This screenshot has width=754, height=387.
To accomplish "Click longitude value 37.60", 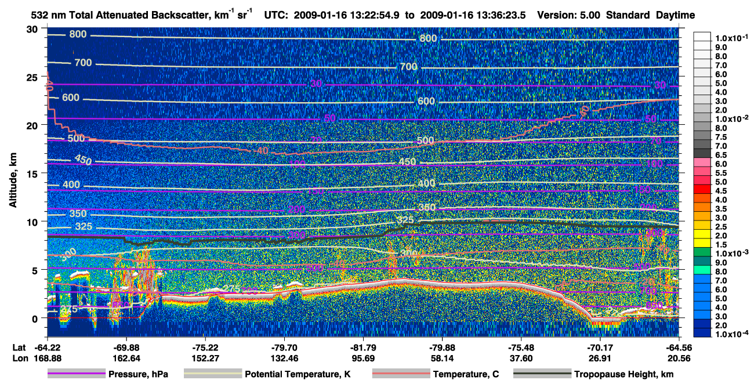I will click(521, 358).
